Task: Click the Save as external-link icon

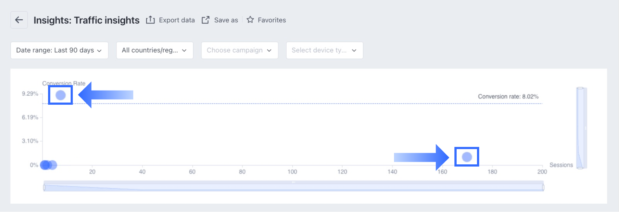Action: coord(206,20)
